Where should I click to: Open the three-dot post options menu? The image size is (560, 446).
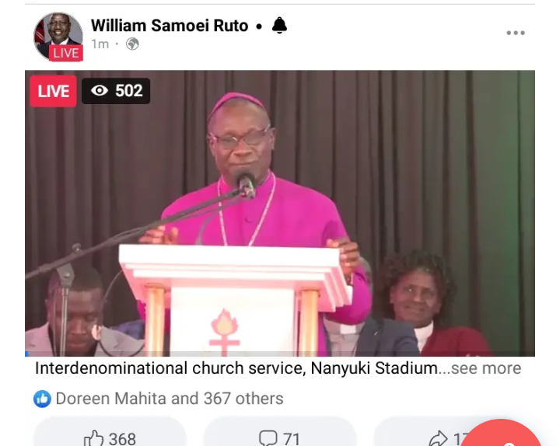pos(516,33)
